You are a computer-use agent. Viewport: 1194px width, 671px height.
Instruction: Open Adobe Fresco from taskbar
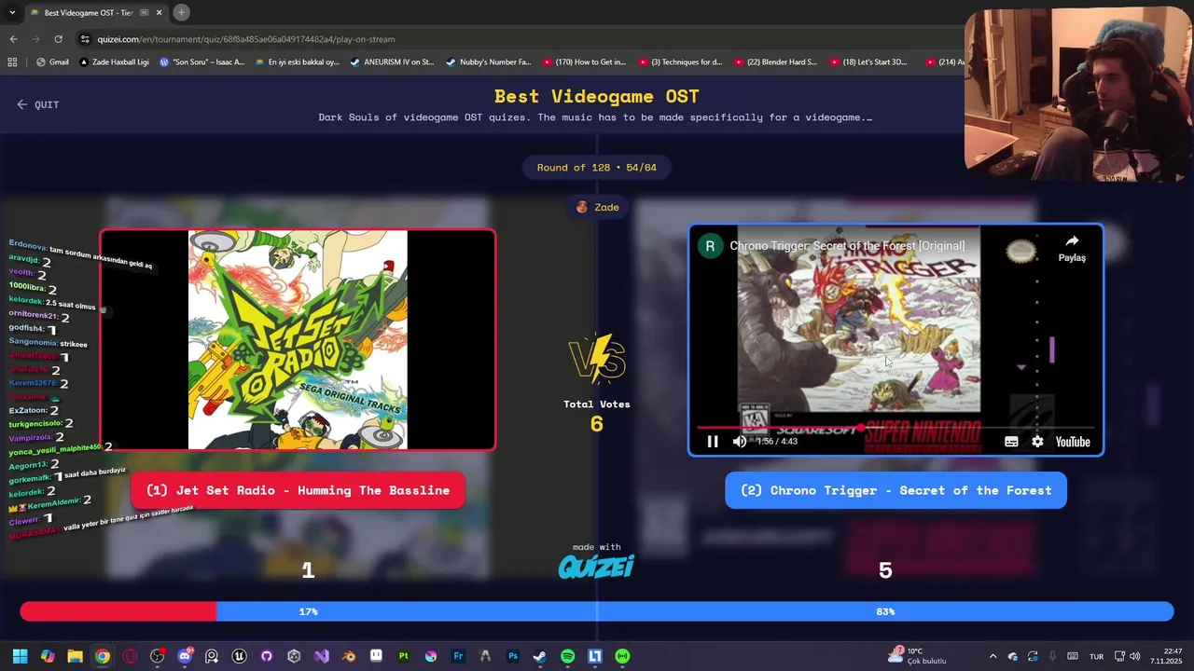pos(458,656)
